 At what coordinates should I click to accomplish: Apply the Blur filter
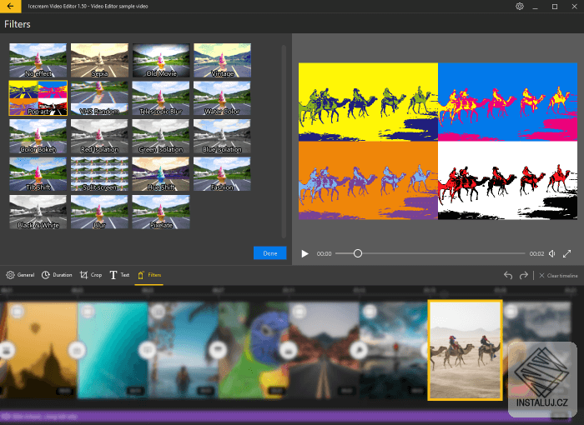[x=99, y=212]
